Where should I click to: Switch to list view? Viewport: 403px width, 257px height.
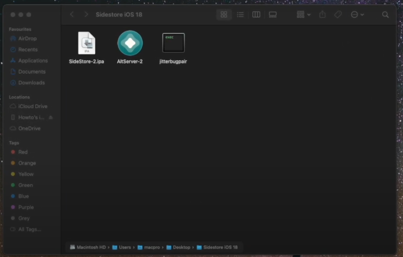click(x=240, y=15)
